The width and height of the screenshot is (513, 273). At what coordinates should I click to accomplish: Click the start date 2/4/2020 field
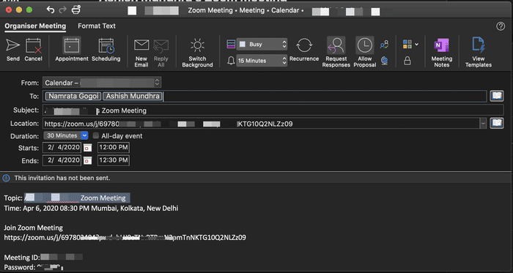click(x=62, y=148)
